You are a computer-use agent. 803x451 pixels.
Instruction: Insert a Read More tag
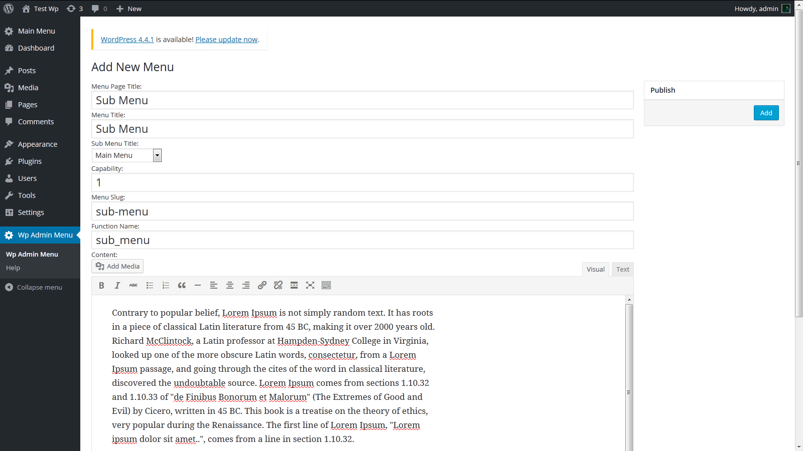pos(294,285)
